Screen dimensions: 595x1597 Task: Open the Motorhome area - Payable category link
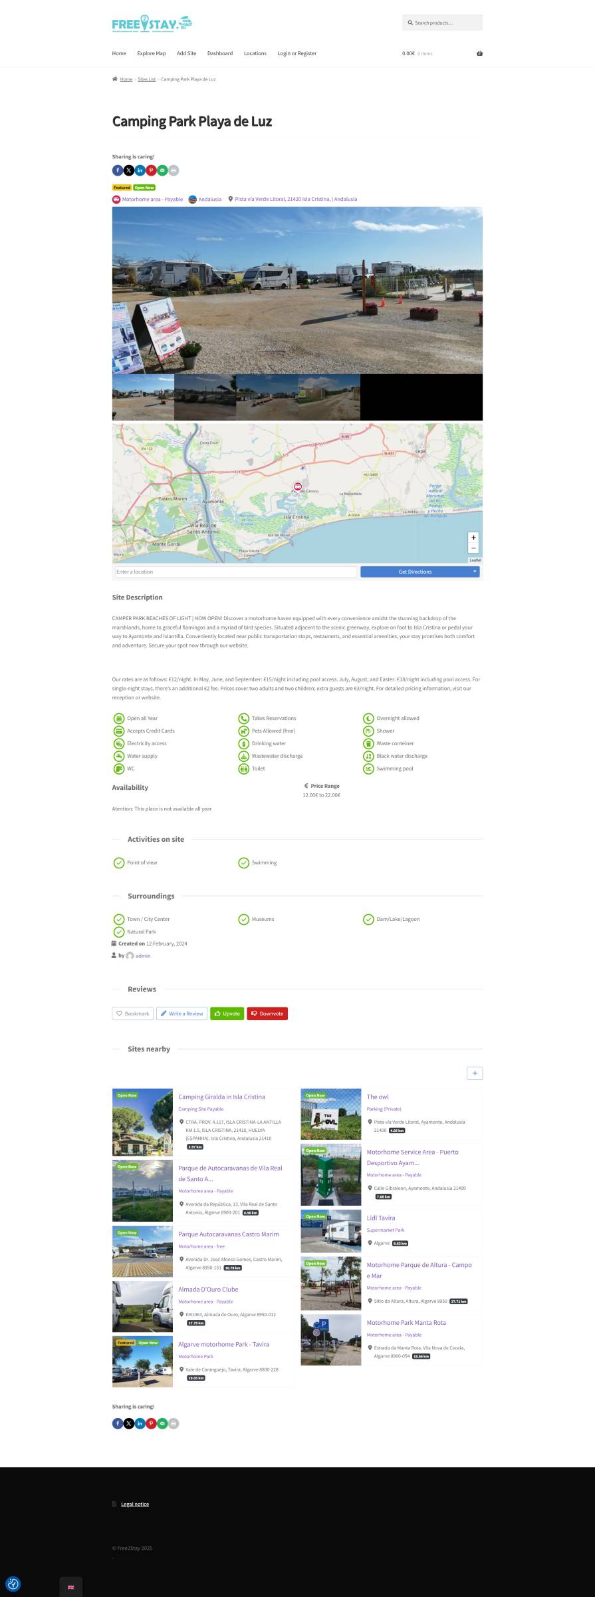point(152,199)
